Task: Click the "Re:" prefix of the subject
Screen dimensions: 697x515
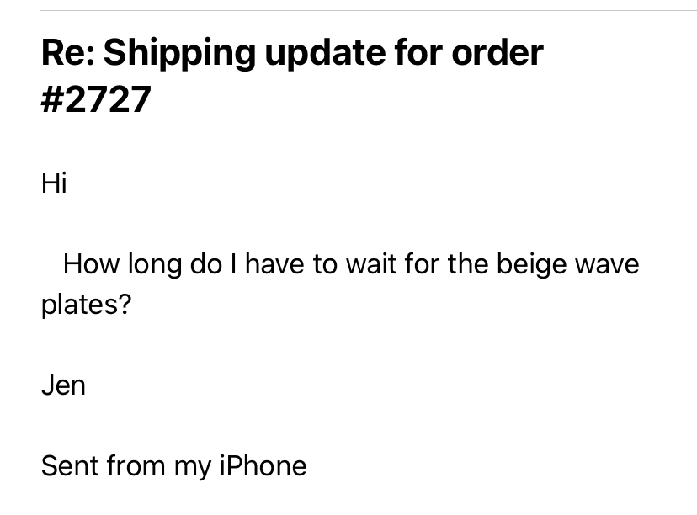Action: 68,53
